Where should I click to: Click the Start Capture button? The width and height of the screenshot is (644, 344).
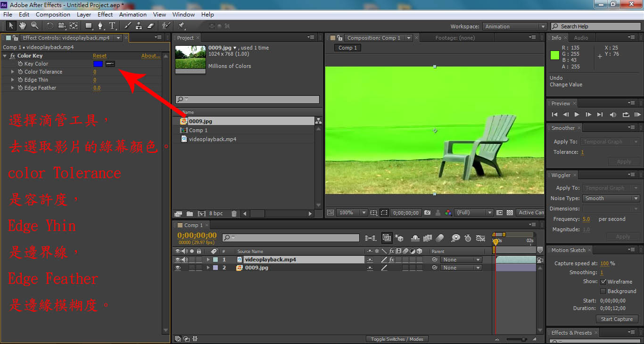click(616, 319)
